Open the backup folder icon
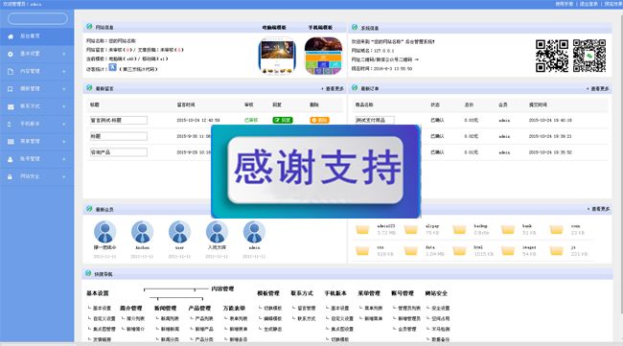Screen dimensions: 623x346 [x=459, y=230]
